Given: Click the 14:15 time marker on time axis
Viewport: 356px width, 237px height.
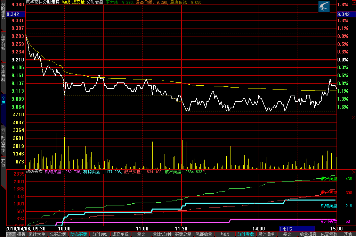Looking at the screenshot, I should click(286, 229).
